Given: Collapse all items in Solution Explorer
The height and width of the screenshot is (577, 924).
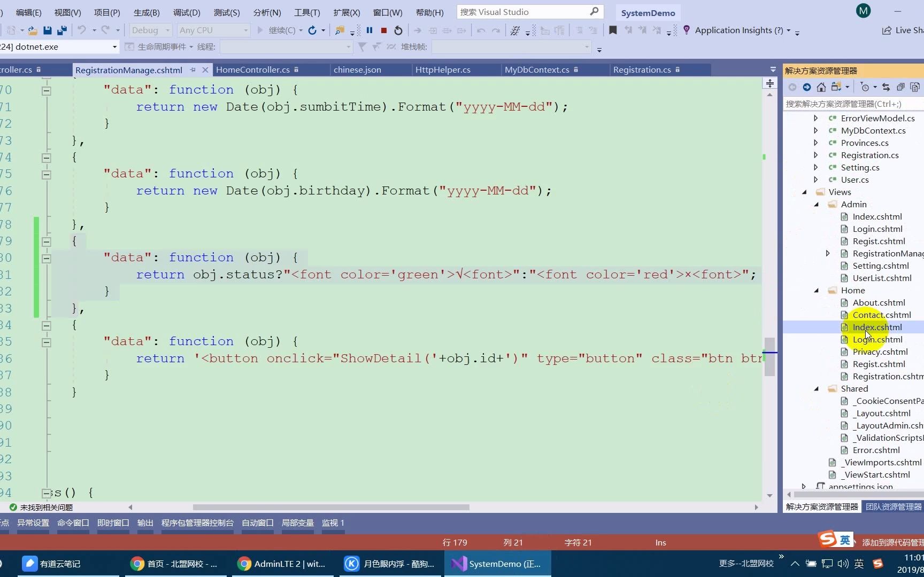Looking at the screenshot, I should coord(900,87).
